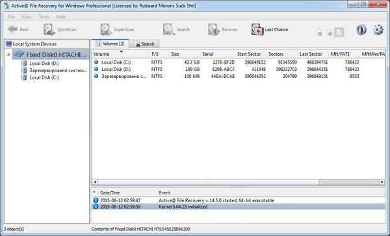This screenshot has height=236, width=390.
Task: Click info icon of the 02:59:50 log entry
Action: 96,206
